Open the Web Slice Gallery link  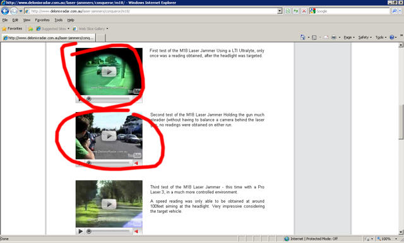click(x=90, y=29)
